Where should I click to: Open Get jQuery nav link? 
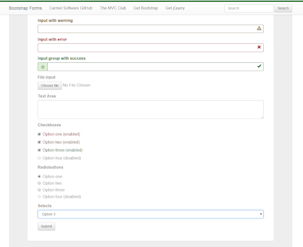coord(175,8)
